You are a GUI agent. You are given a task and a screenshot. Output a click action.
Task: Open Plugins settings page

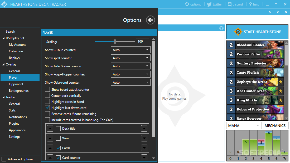14,124
